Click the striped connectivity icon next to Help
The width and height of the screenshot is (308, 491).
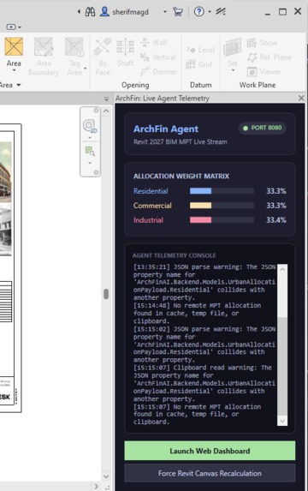[221, 12]
